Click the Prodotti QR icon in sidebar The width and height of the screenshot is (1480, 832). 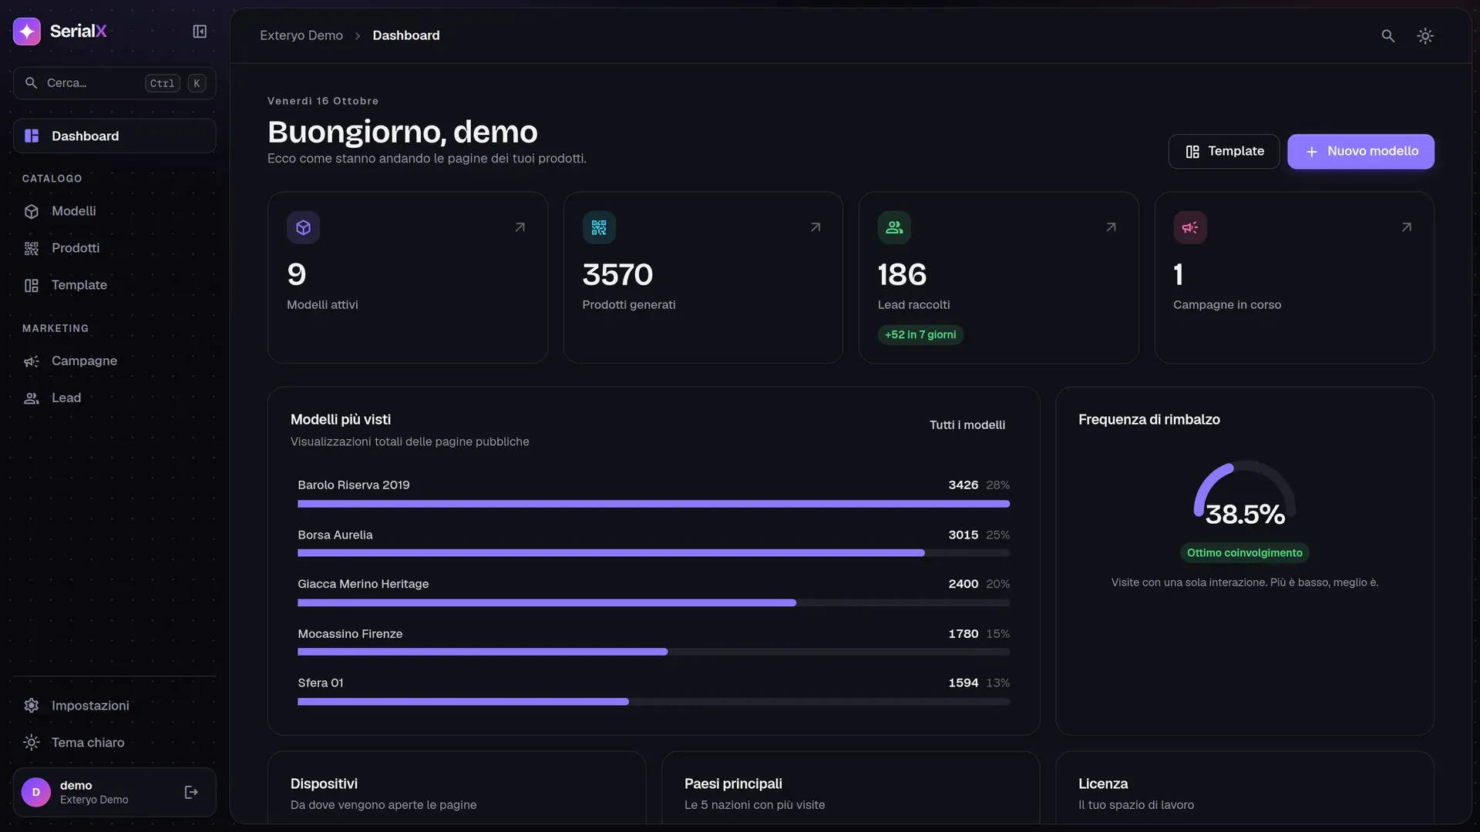point(32,248)
